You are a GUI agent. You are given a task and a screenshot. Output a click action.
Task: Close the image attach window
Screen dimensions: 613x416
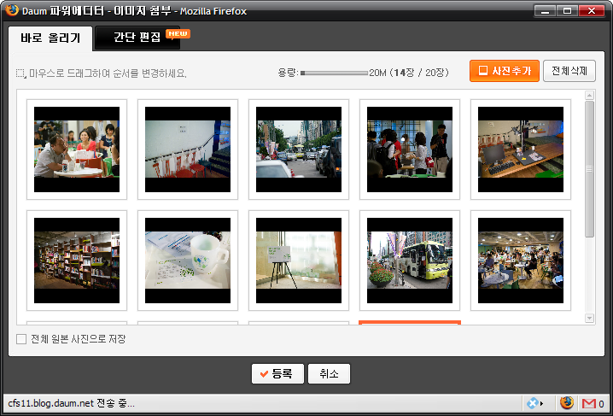pyautogui.click(x=592, y=10)
